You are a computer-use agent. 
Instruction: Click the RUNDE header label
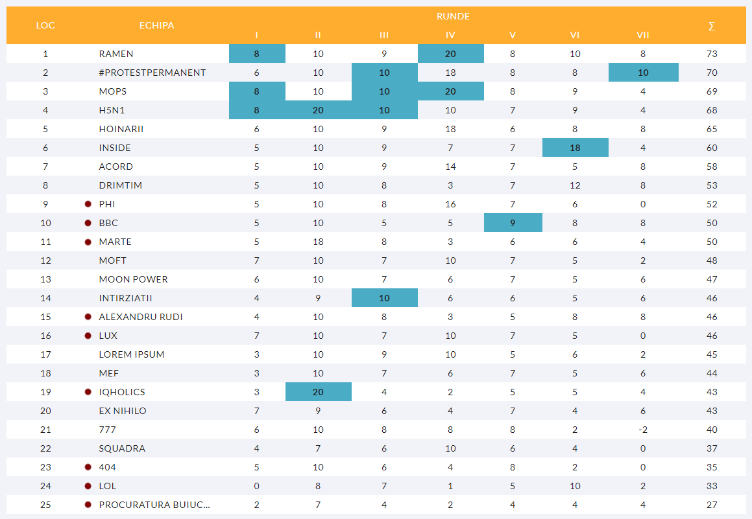(x=453, y=16)
